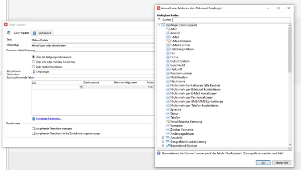Expand the Anschrift tree node

tap(163, 138)
